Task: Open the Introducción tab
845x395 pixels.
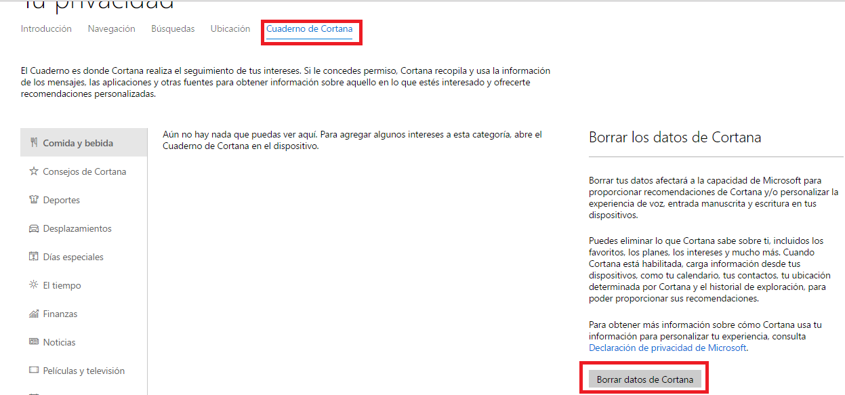Action: [x=46, y=29]
